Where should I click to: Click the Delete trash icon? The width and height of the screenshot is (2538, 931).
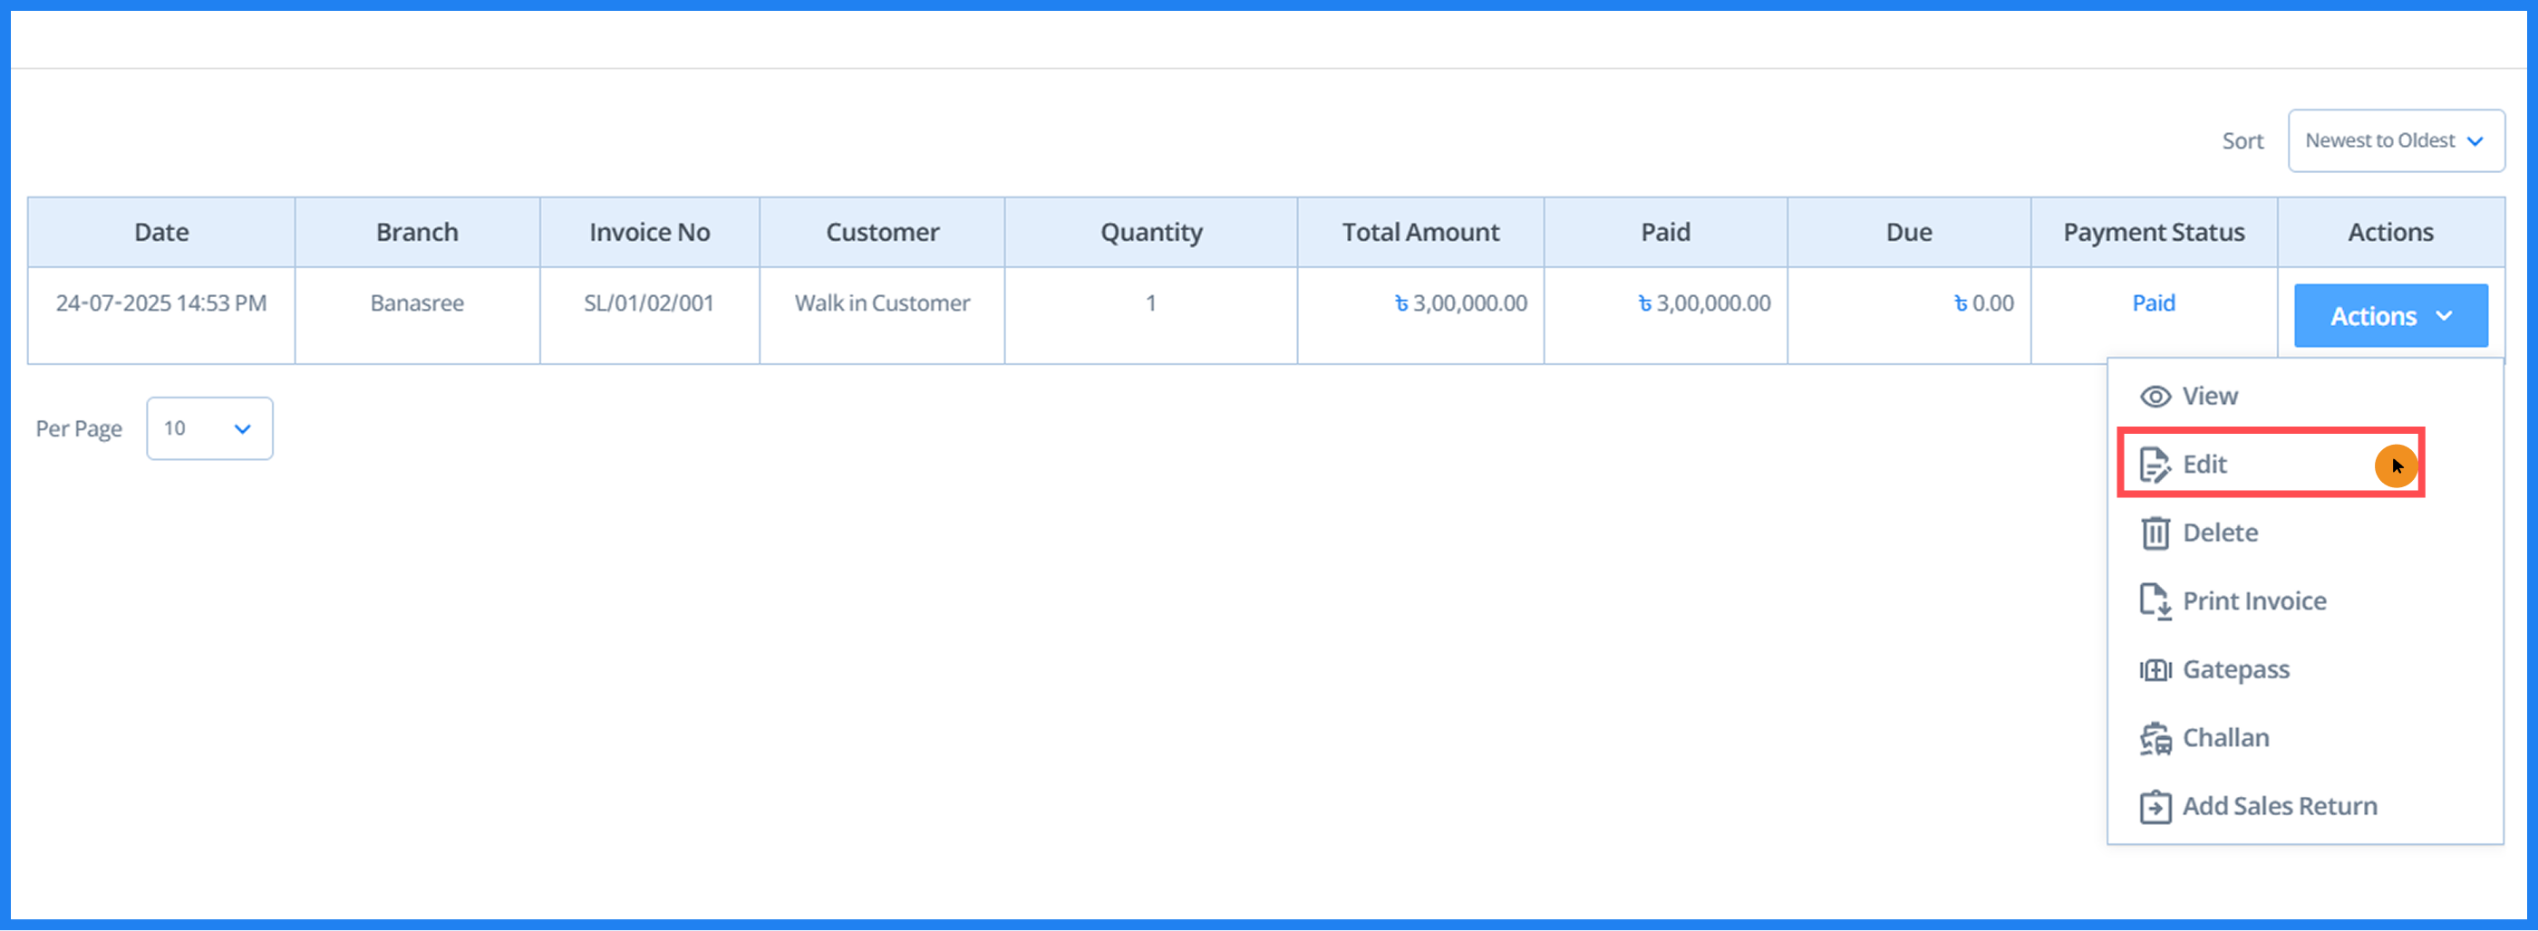2156,533
